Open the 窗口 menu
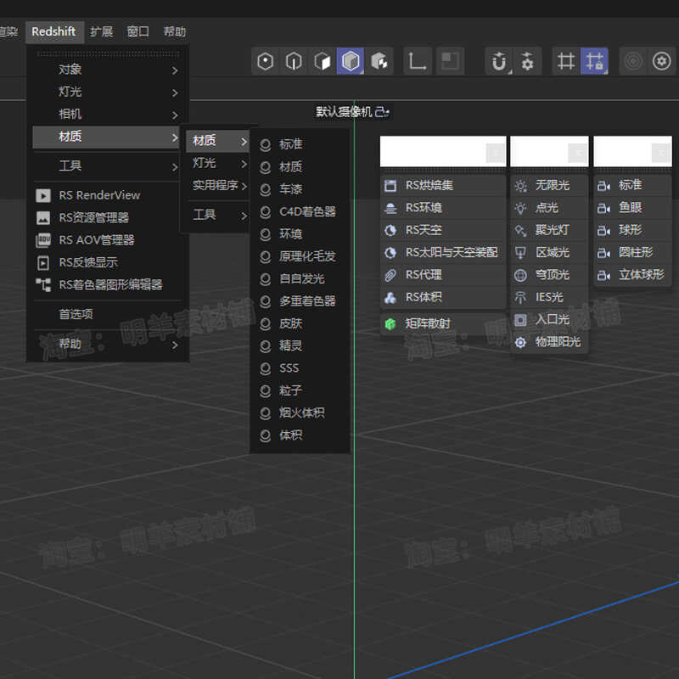Screen dimensions: 679x679 (138, 32)
